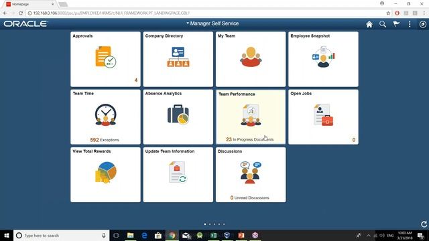Open Excel from the taskbar

coord(213,235)
